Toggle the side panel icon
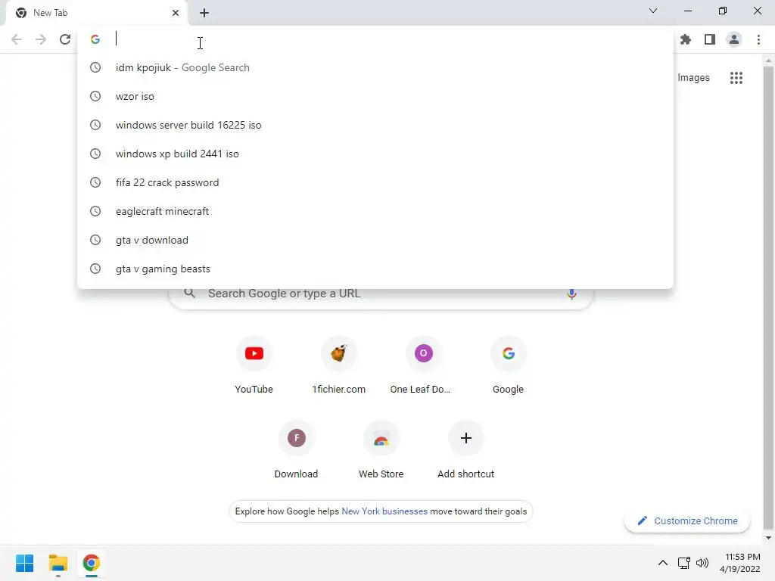The width and height of the screenshot is (775, 581). click(x=710, y=39)
